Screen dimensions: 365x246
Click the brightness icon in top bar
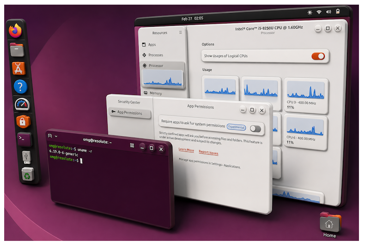[x=310, y=12]
